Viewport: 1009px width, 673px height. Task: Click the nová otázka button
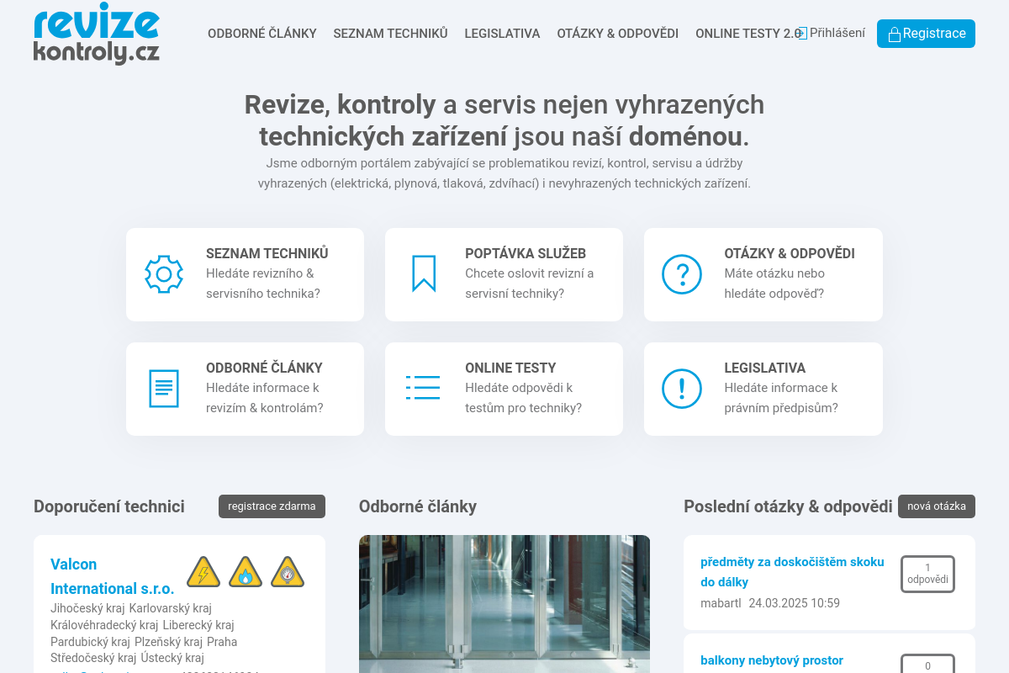(x=937, y=506)
